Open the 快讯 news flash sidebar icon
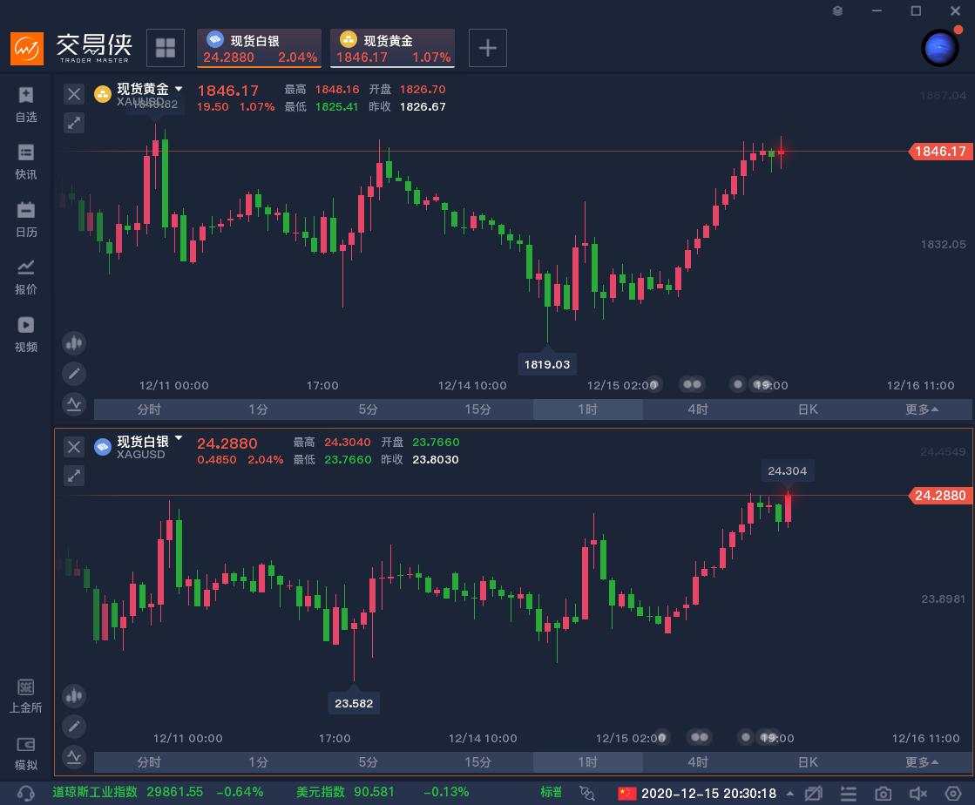Screen dimensions: 975x805 (25, 162)
